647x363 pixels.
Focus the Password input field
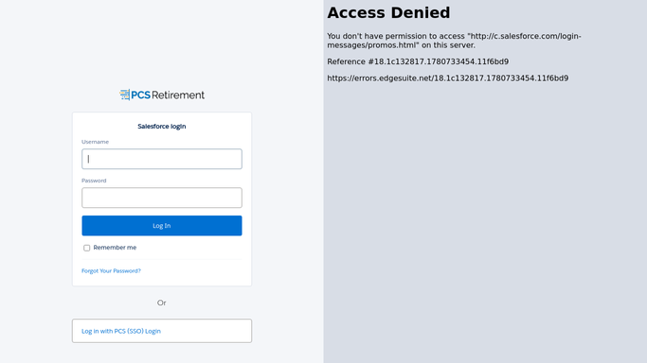click(x=162, y=198)
